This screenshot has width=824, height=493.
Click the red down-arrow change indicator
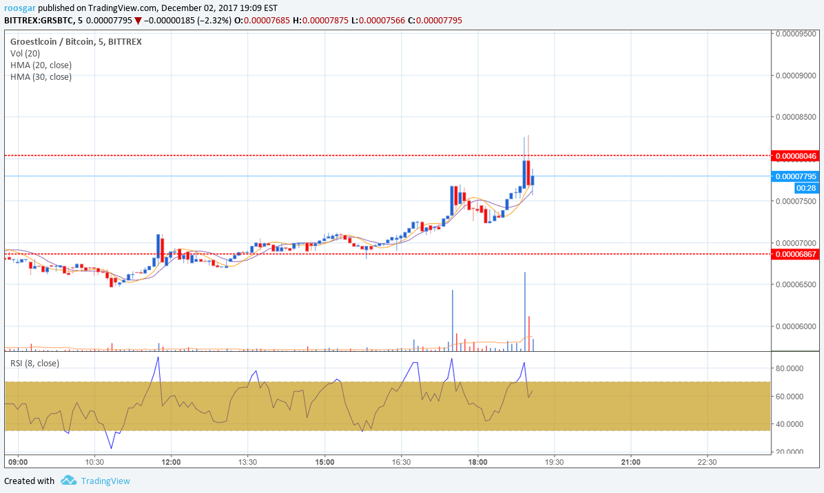(x=138, y=21)
